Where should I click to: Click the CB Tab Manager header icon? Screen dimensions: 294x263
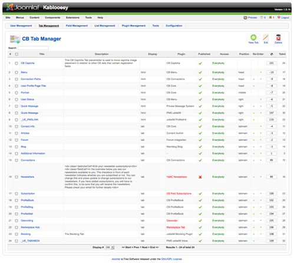[x=15, y=39]
